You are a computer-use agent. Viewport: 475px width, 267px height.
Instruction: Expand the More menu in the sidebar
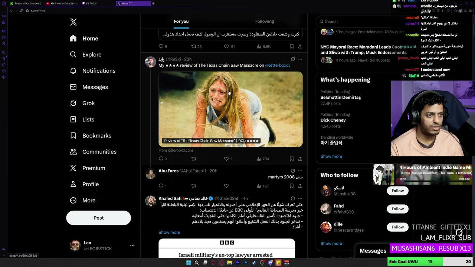pos(83,200)
